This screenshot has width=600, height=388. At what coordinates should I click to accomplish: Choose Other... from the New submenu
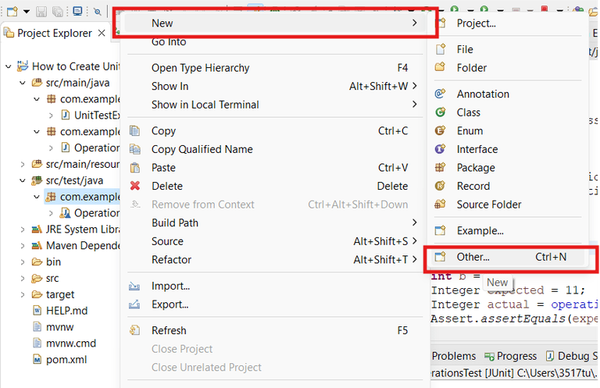473,257
